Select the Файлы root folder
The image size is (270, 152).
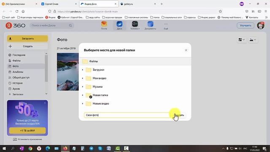(x=135, y=61)
